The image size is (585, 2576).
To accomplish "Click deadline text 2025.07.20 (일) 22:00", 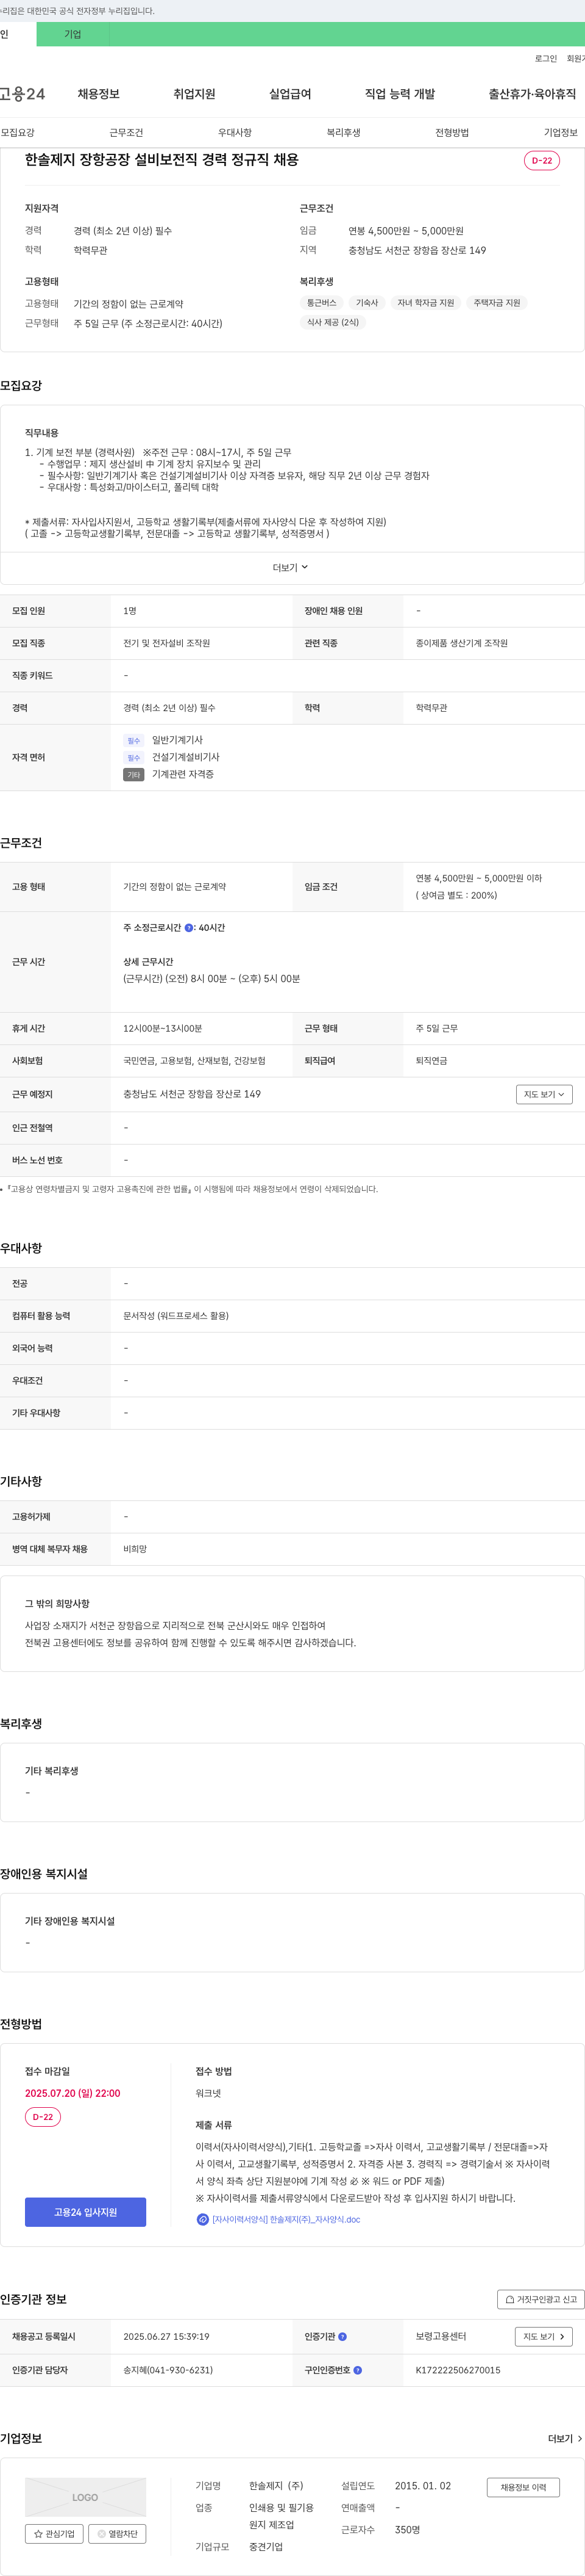I will click(73, 2093).
